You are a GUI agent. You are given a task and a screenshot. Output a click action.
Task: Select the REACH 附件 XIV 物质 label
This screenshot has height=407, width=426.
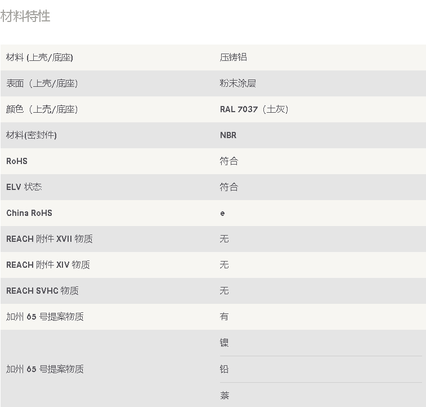[48, 265]
